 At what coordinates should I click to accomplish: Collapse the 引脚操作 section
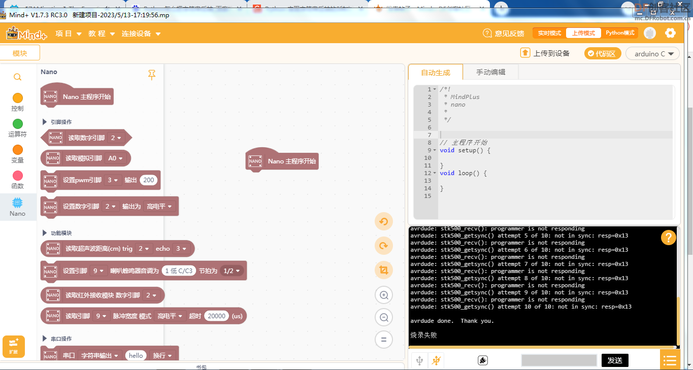[45, 122]
